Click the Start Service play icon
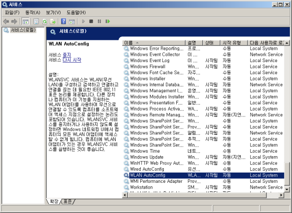This screenshot has width=292, height=213. coord(83,21)
